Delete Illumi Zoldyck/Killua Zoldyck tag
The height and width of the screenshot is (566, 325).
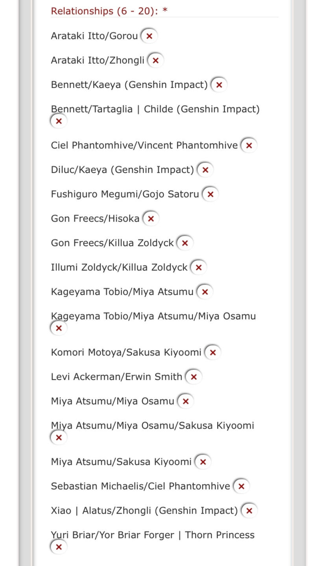pos(199,268)
